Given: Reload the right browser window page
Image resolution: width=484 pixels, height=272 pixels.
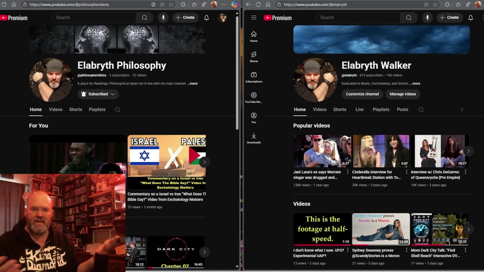Looking at the screenshot, I should (258, 5).
